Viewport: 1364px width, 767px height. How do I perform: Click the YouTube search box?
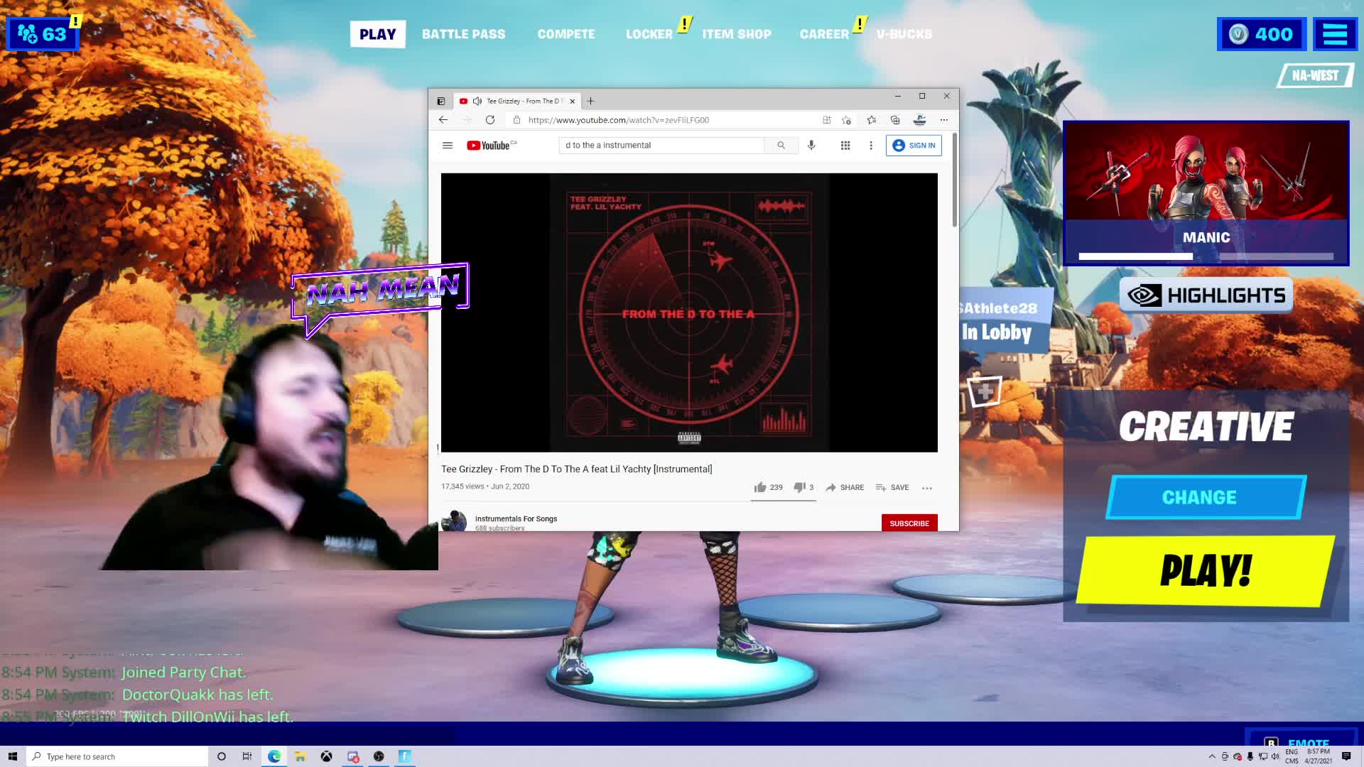point(661,145)
